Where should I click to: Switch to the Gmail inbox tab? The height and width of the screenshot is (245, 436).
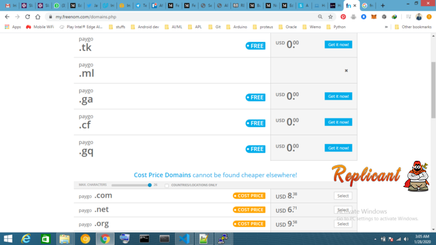[11, 6]
